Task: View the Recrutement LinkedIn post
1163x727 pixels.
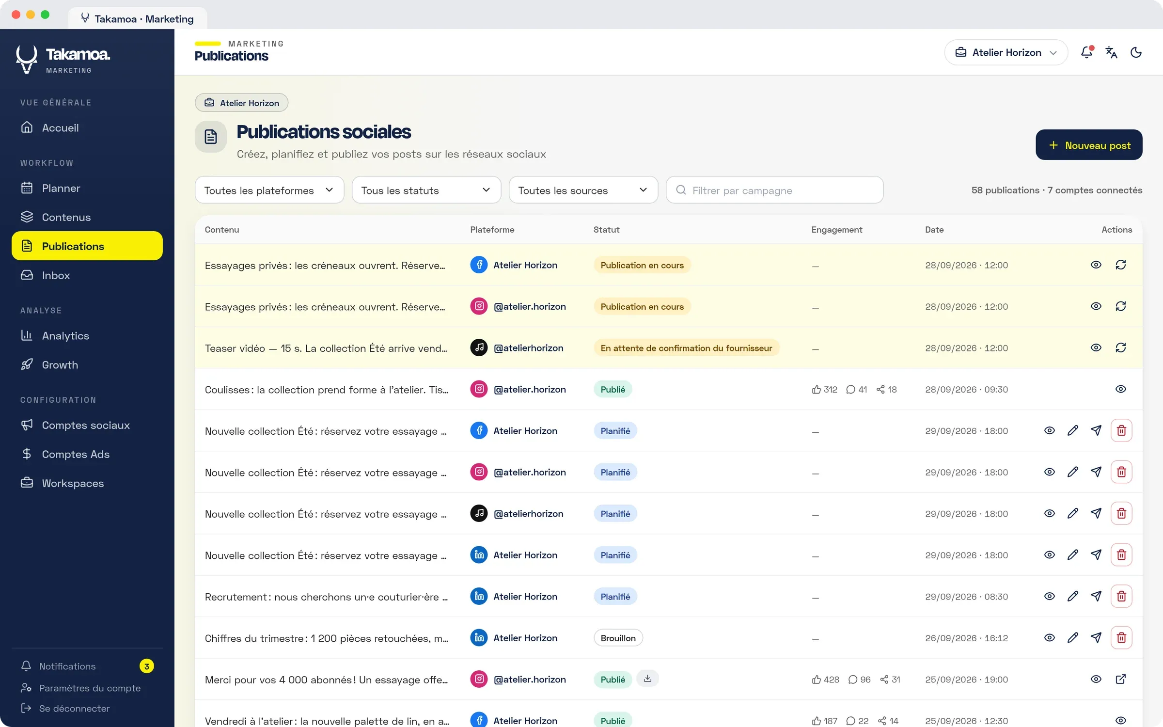Action: (1050, 596)
